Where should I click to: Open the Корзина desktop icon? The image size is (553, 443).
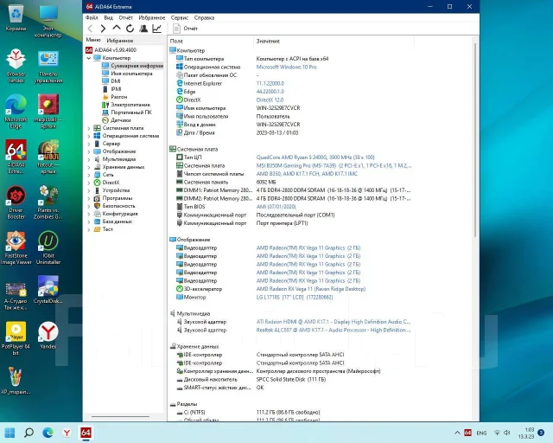16,18
